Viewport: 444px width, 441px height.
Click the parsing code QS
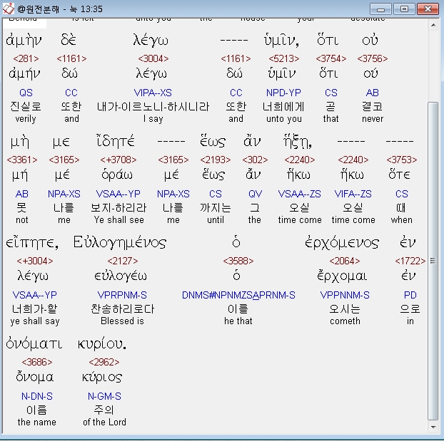click(x=26, y=93)
